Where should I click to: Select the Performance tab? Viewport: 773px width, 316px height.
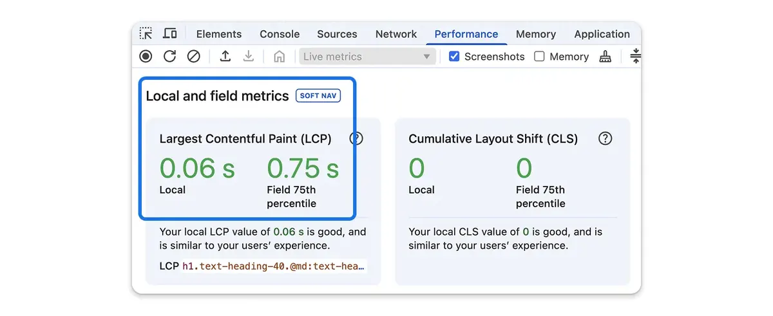(x=466, y=34)
